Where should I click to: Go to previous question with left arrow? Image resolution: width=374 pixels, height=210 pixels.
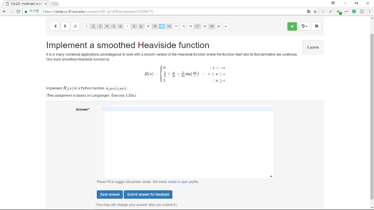55,26
